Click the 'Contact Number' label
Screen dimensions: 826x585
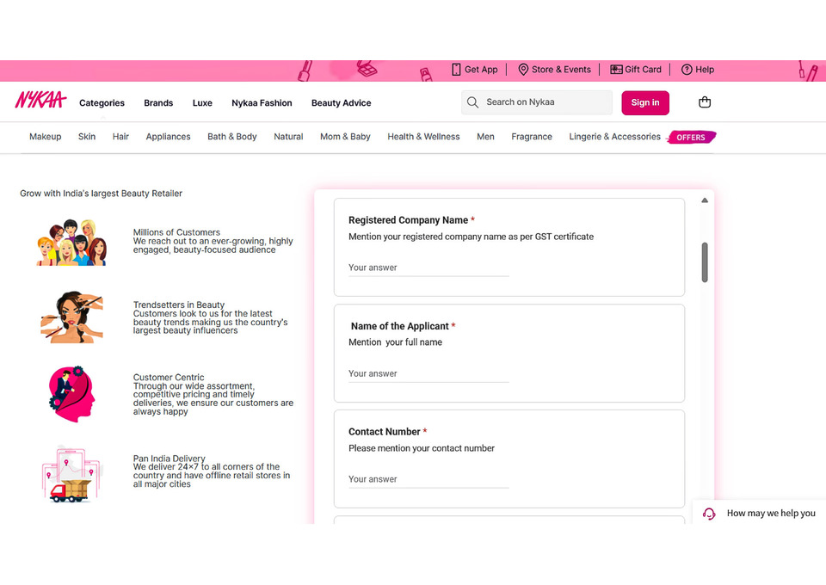pos(384,432)
